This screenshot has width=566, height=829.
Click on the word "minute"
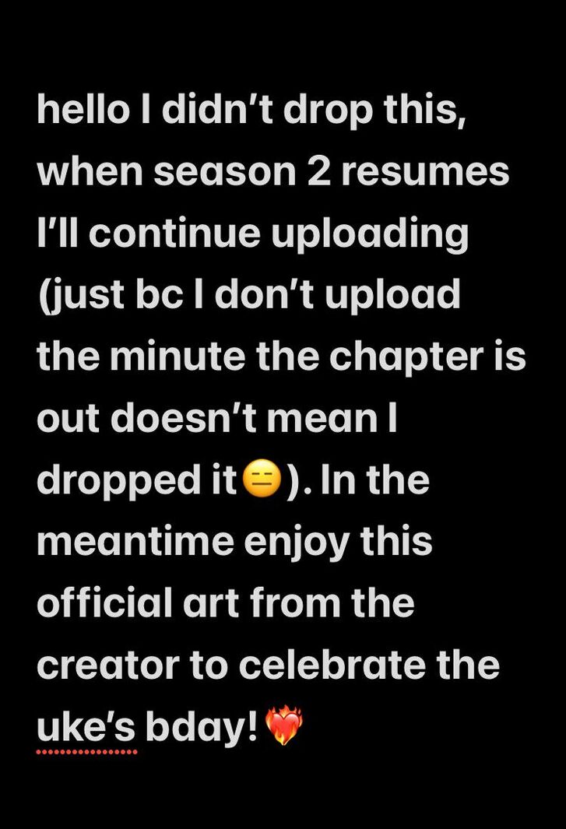tap(178, 357)
